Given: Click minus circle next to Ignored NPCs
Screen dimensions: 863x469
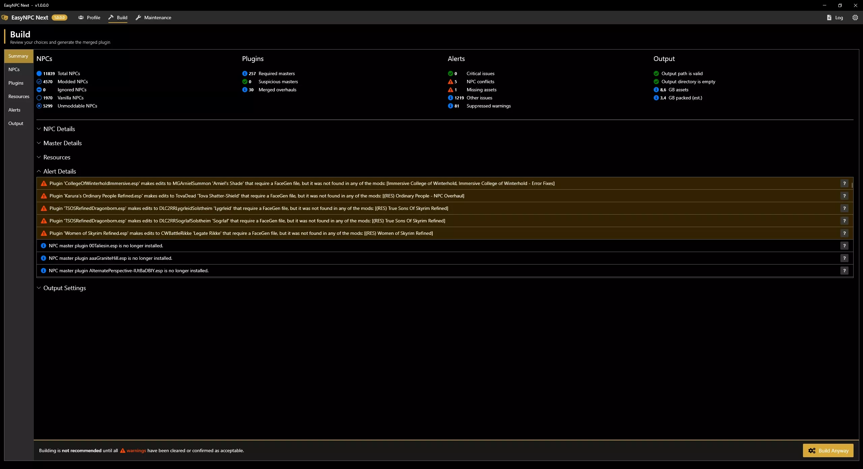Looking at the screenshot, I should [39, 90].
